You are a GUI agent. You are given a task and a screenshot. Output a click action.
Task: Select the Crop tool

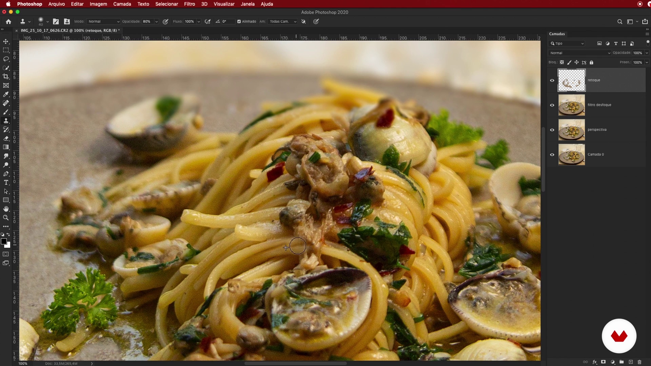6,77
